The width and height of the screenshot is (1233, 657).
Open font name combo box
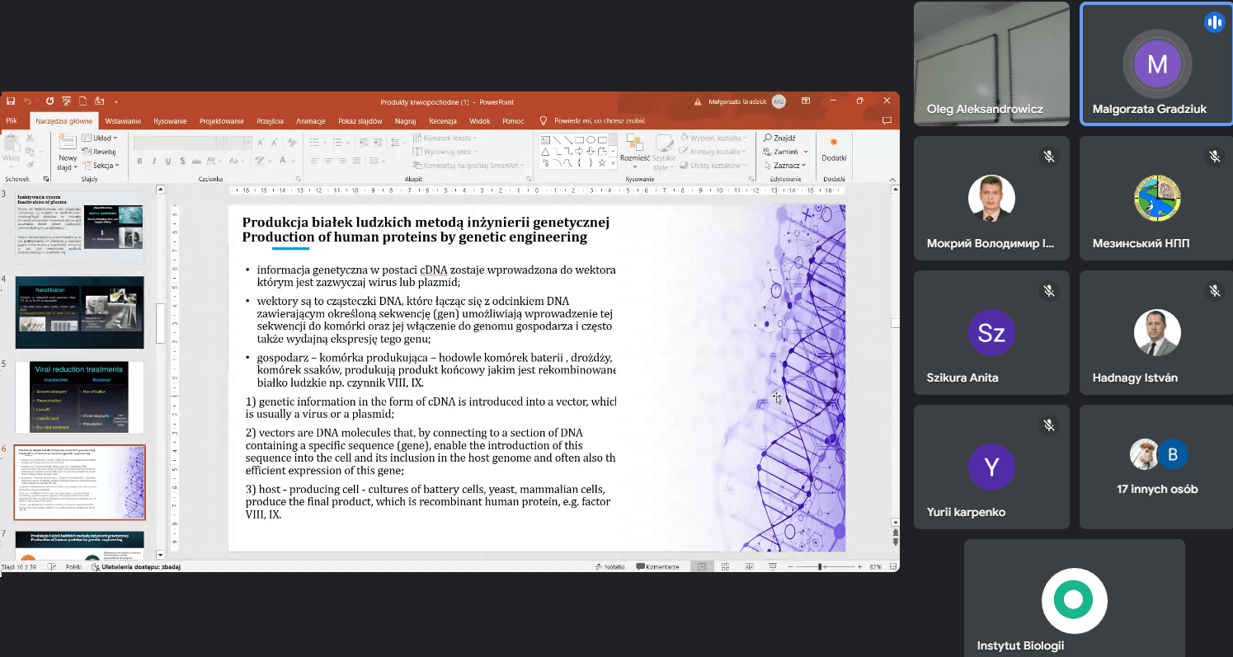point(179,143)
